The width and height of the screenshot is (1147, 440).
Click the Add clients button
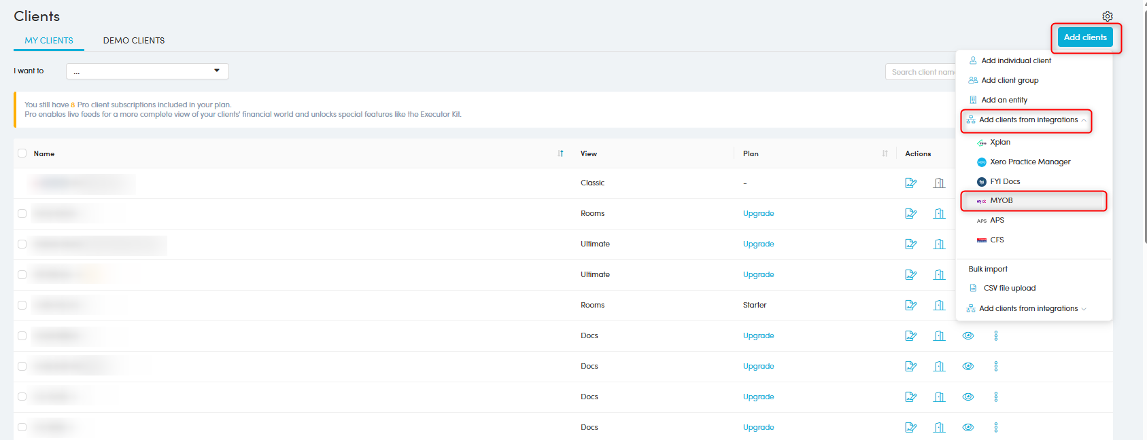(x=1084, y=37)
